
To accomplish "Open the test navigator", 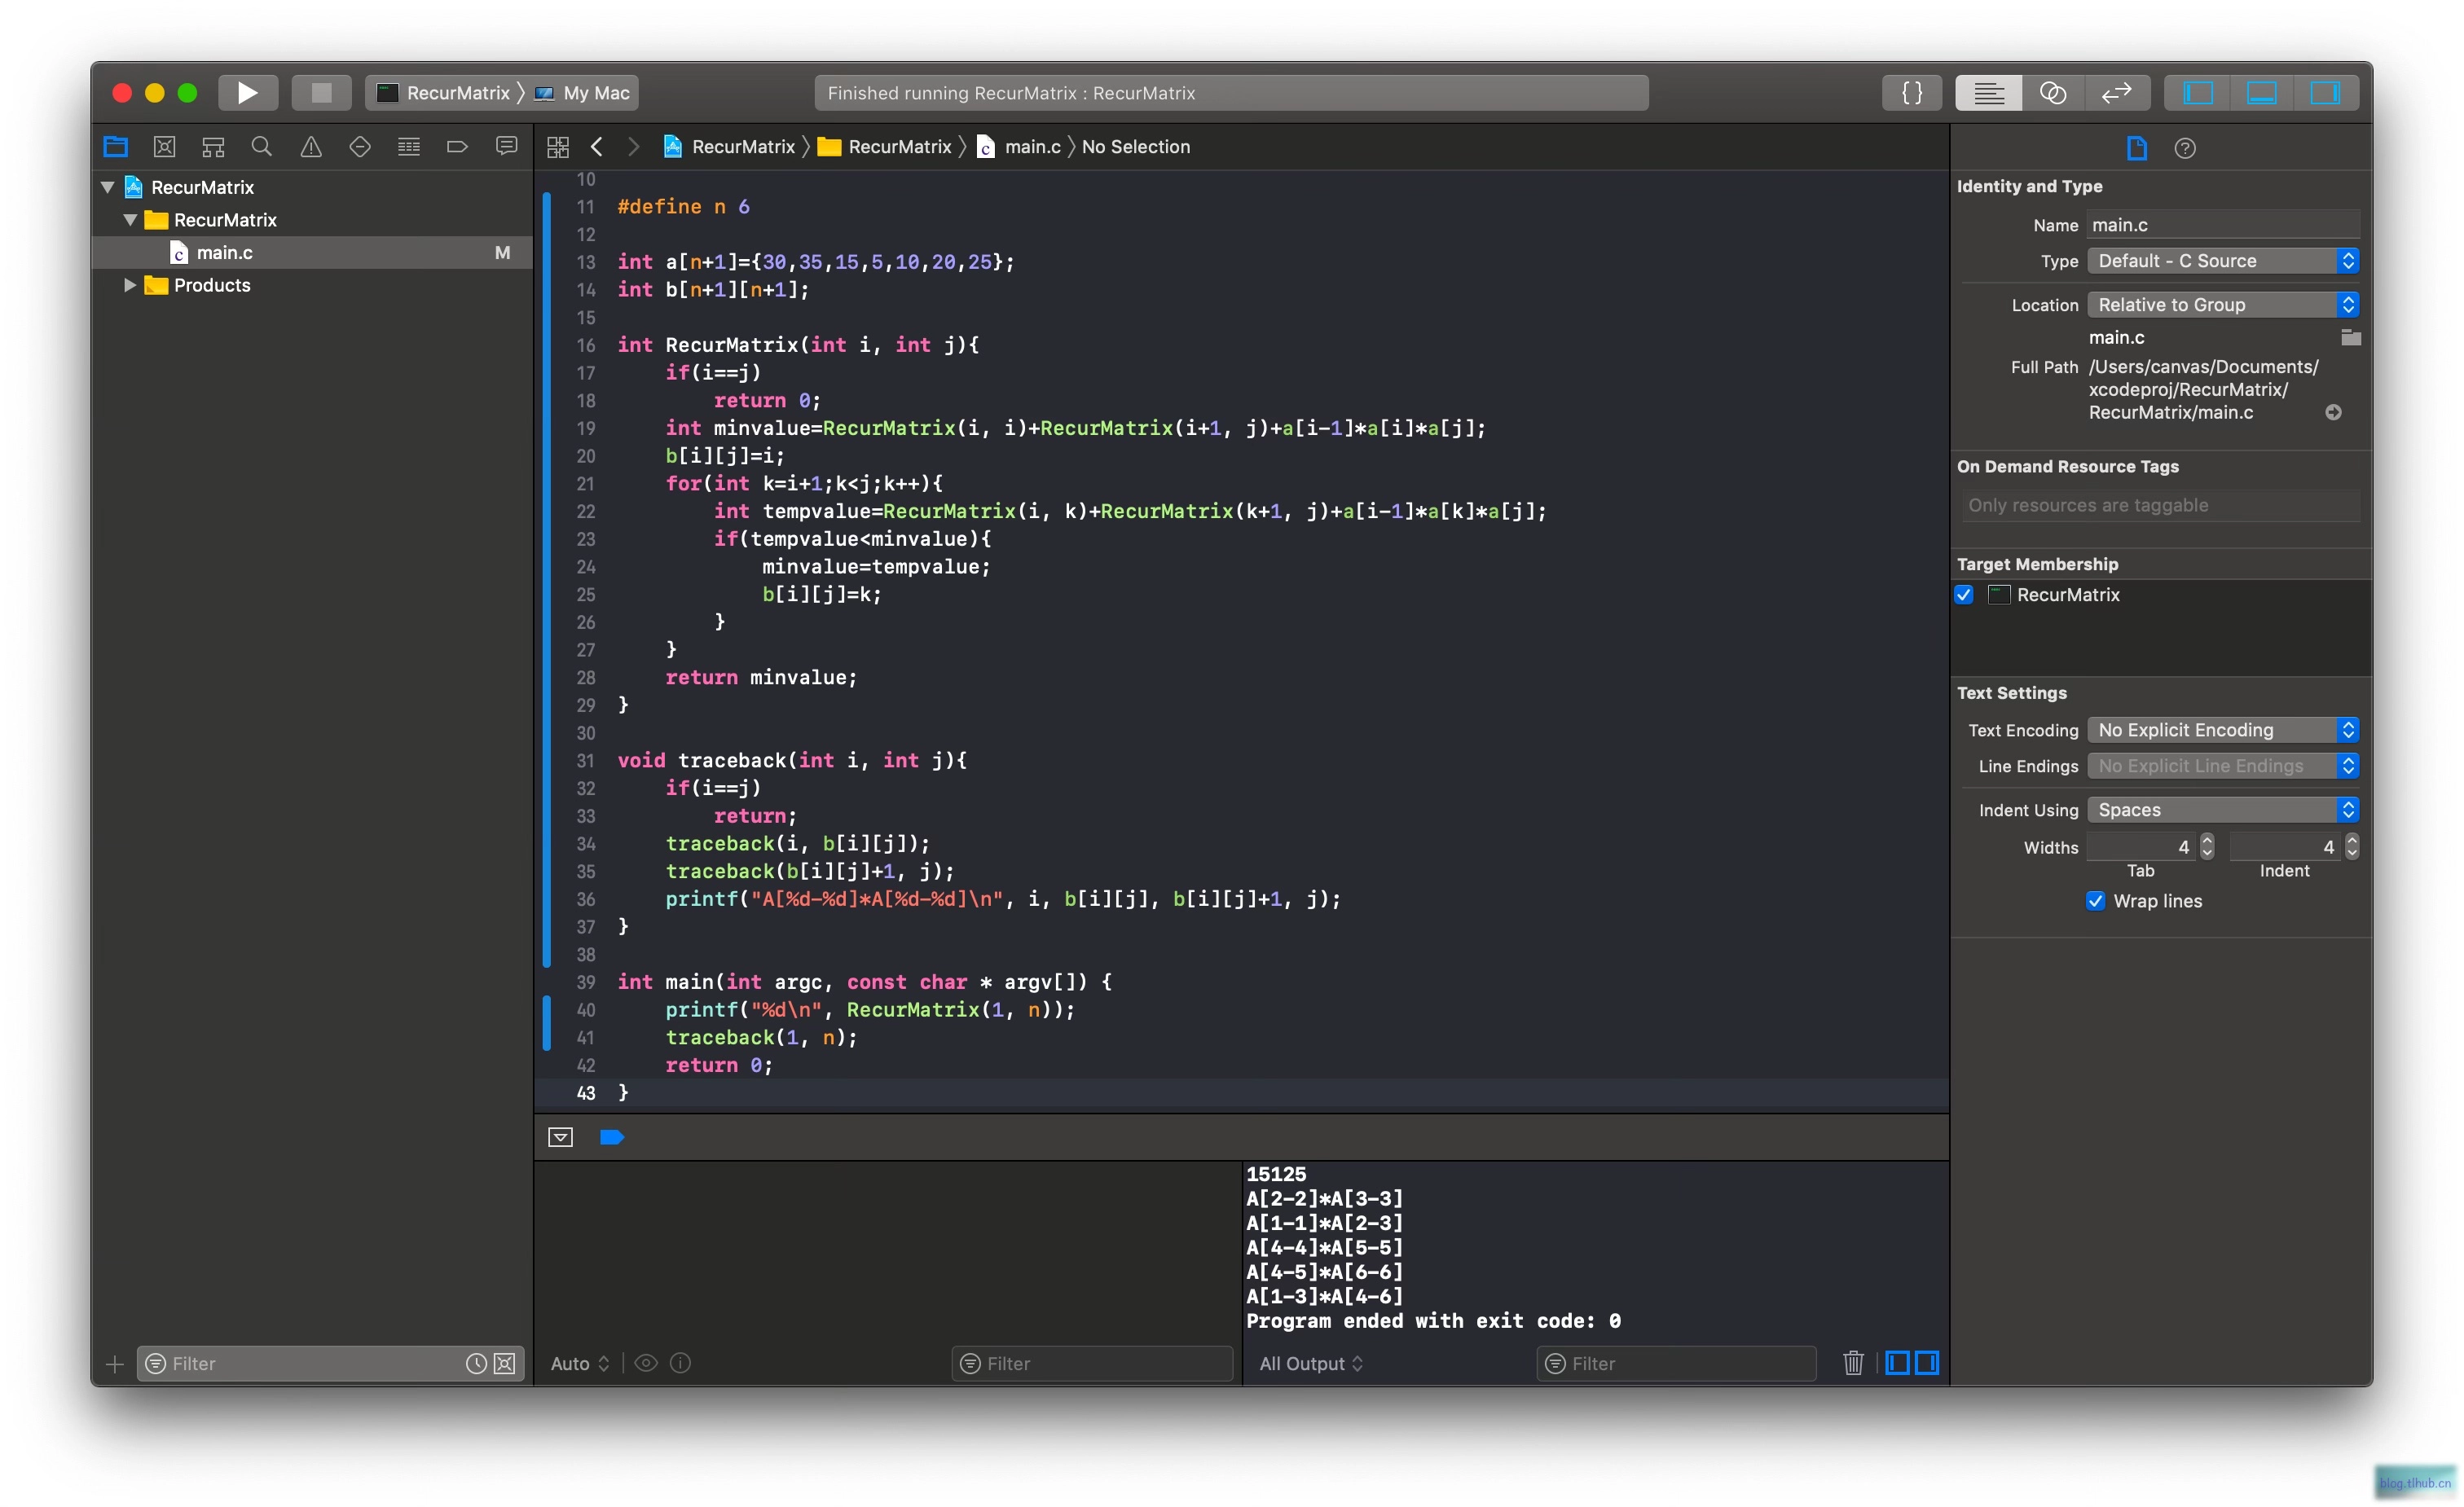I will click(x=360, y=147).
